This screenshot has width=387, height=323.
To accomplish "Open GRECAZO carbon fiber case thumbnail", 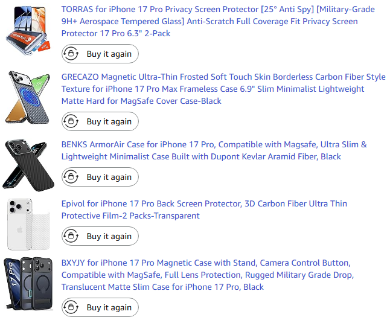I will point(29,97).
